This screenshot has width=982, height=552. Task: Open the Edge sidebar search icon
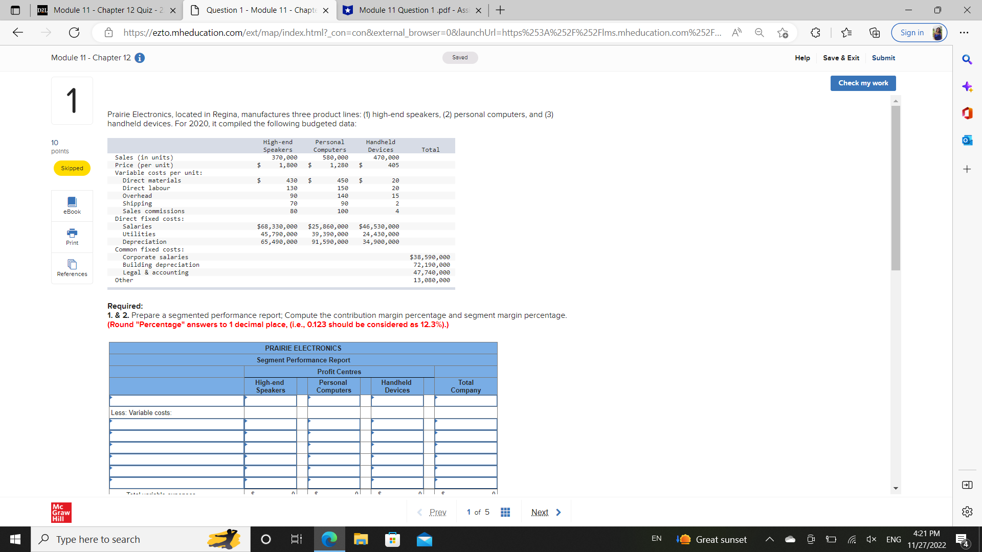pos(967,60)
